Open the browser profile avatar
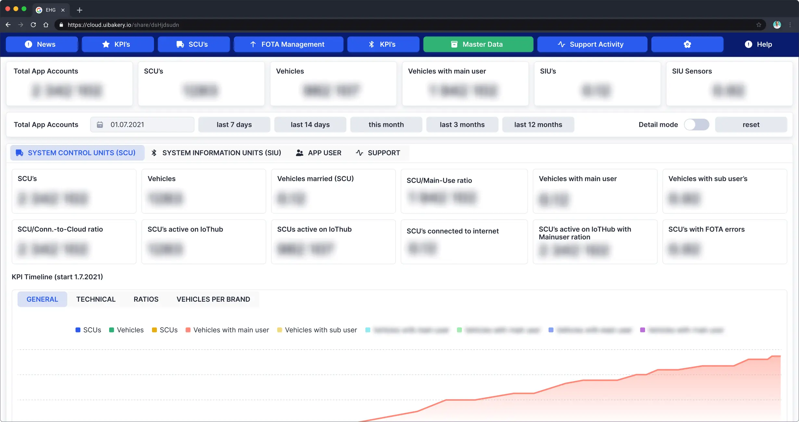This screenshot has width=799, height=422. click(777, 25)
